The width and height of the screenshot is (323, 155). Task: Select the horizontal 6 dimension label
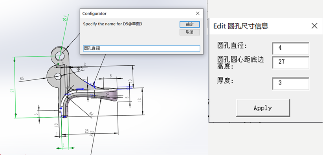pyautogui.click(x=111, y=76)
